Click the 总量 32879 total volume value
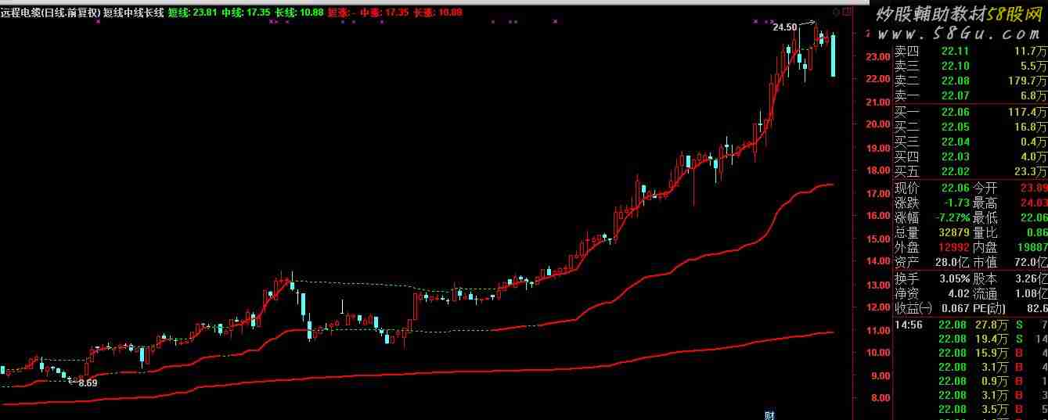 [955, 232]
